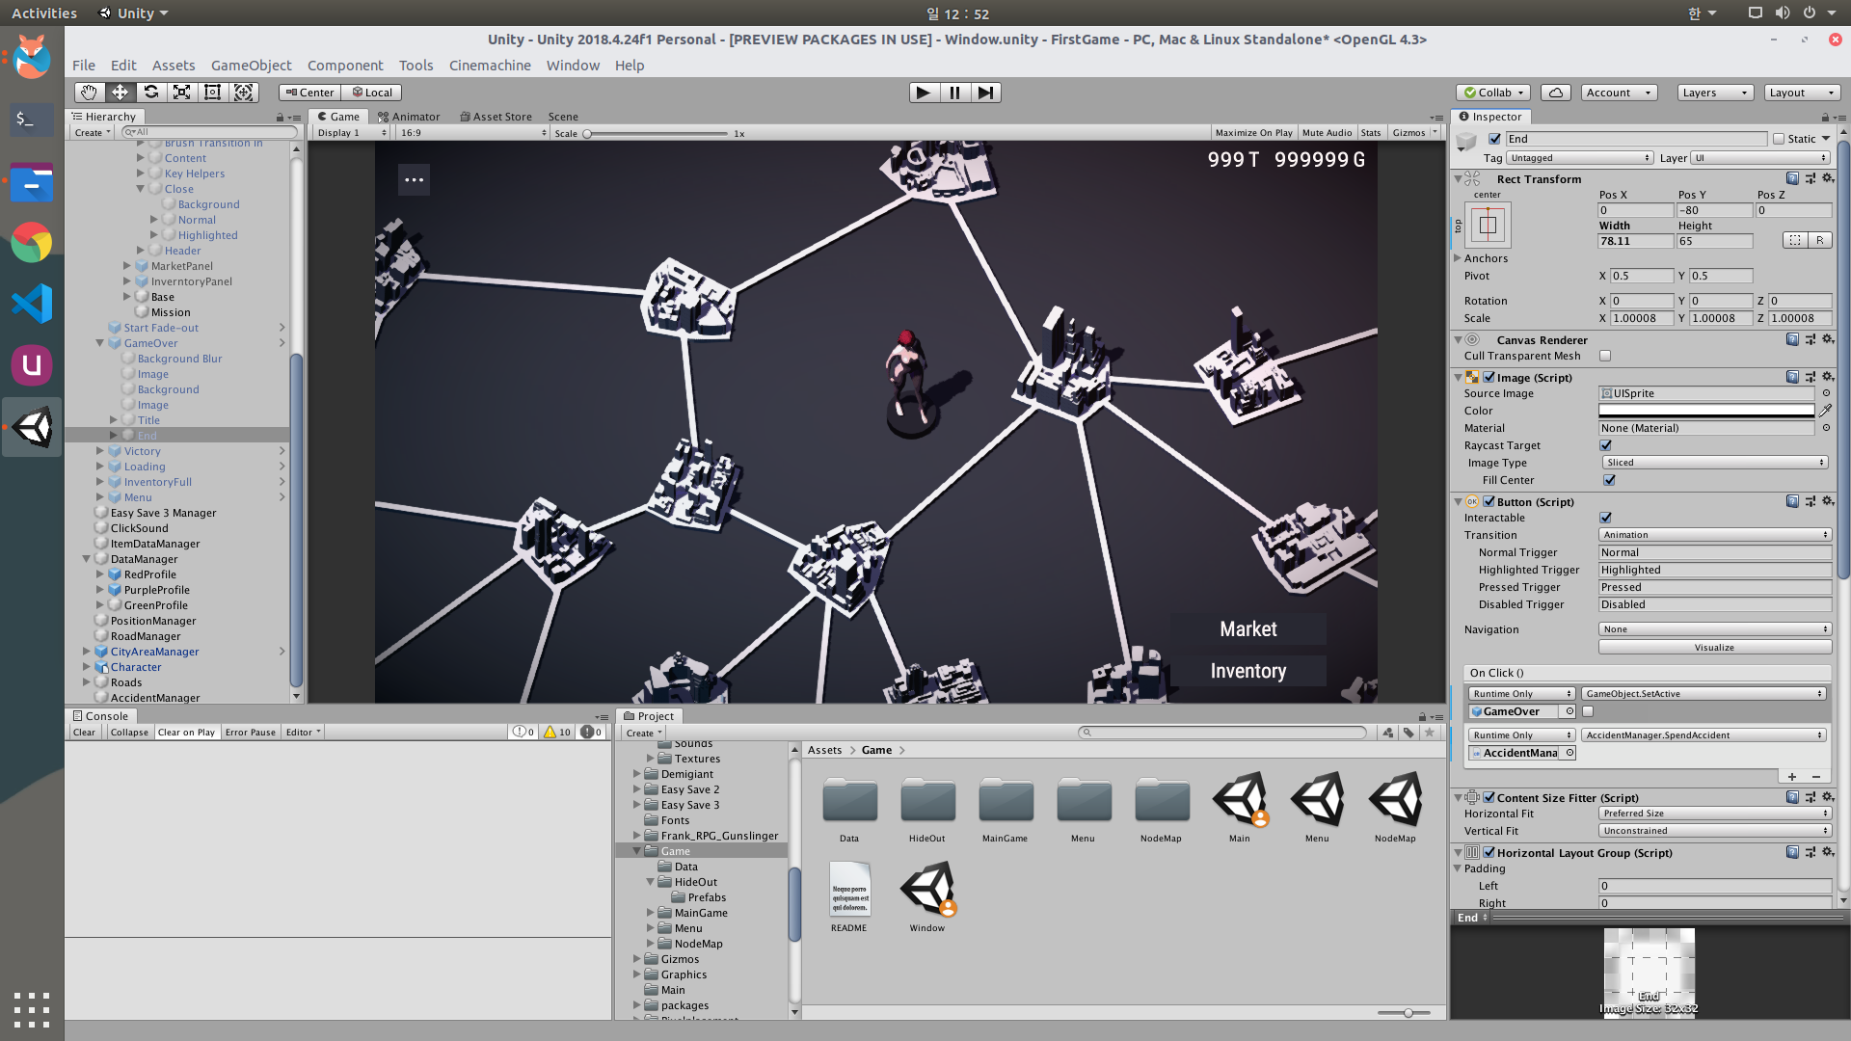
Task: Switch to the Asset Store tab
Action: coord(496,117)
